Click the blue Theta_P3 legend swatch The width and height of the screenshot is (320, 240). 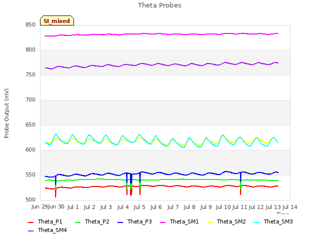point(120,222)
